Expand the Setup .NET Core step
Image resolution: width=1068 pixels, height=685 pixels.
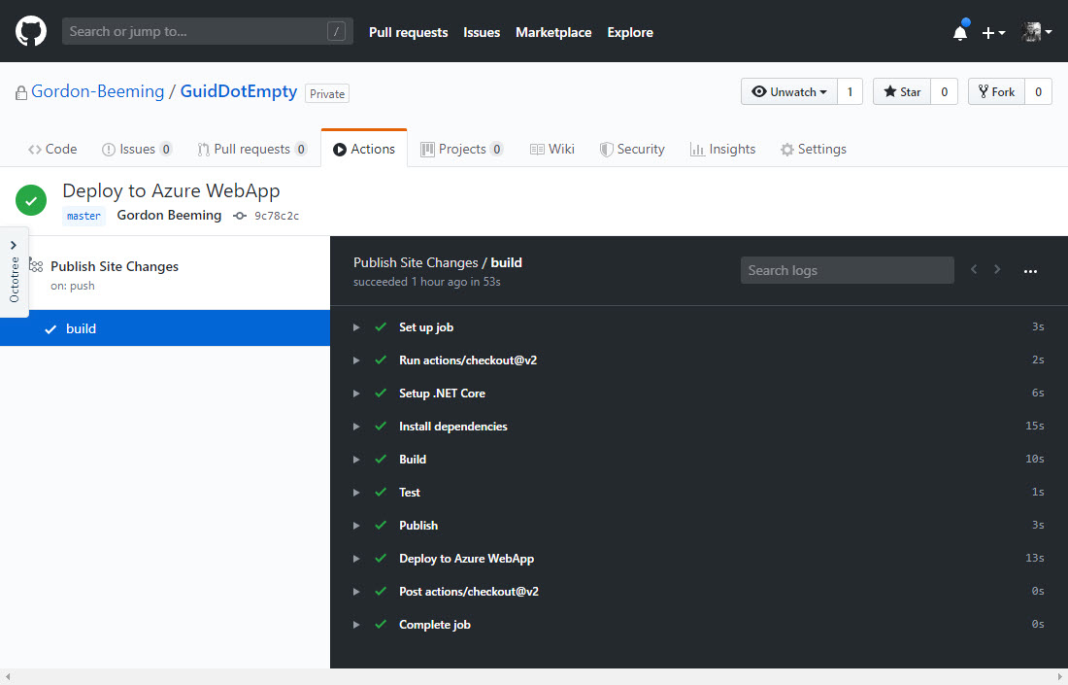(x=356, y=394)
